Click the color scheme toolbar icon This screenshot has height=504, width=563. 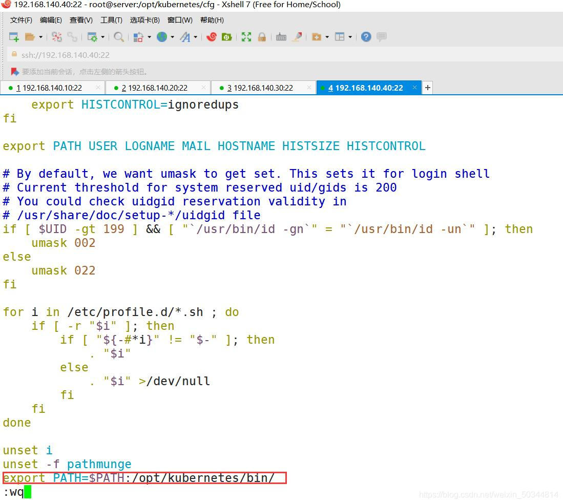click(x=138, y=36)
